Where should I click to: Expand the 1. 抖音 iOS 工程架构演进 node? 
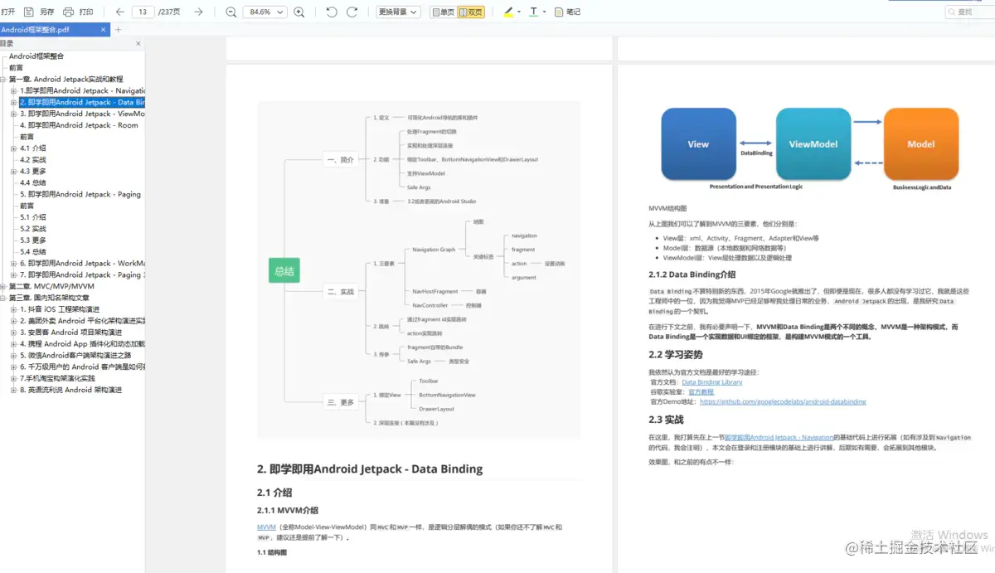(13, 309)
